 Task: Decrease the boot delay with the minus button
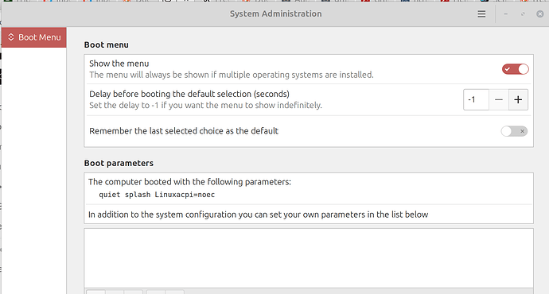coord(499,99)
